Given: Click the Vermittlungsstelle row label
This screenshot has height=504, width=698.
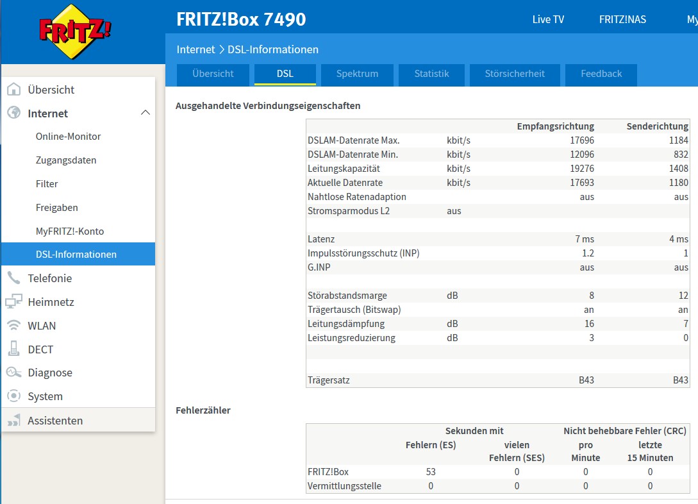Looking at the screenshot, I should [x=344, y=486].
